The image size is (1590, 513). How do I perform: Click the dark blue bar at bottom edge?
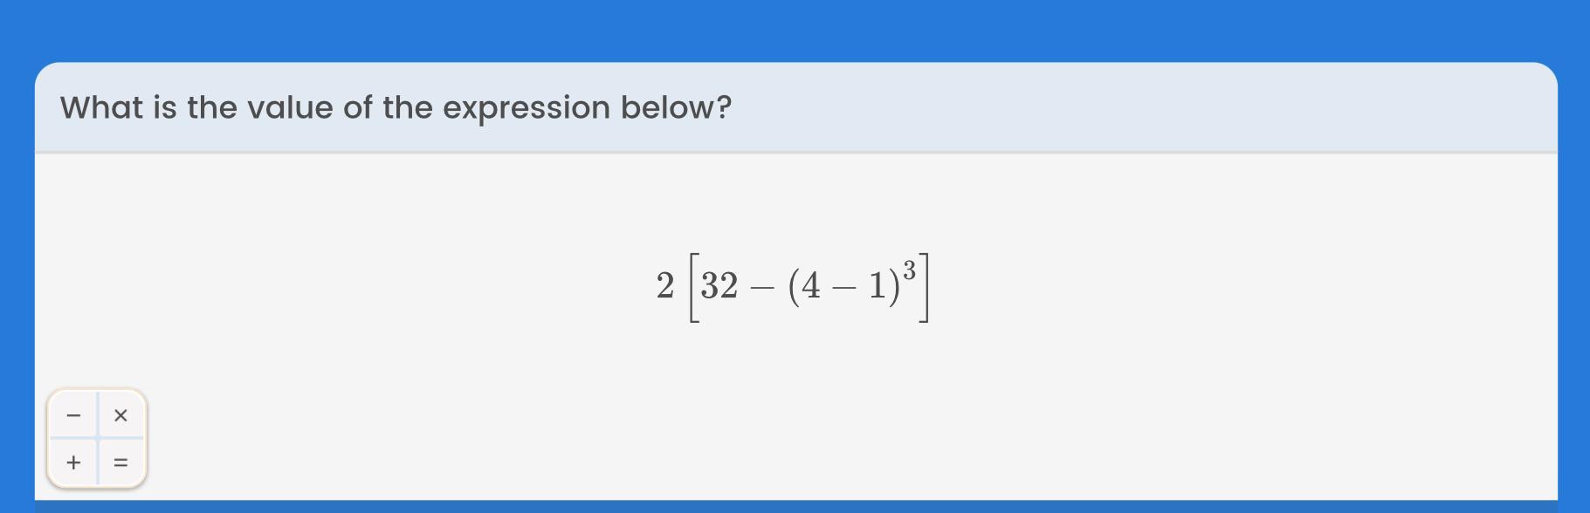tap(795, 506)
